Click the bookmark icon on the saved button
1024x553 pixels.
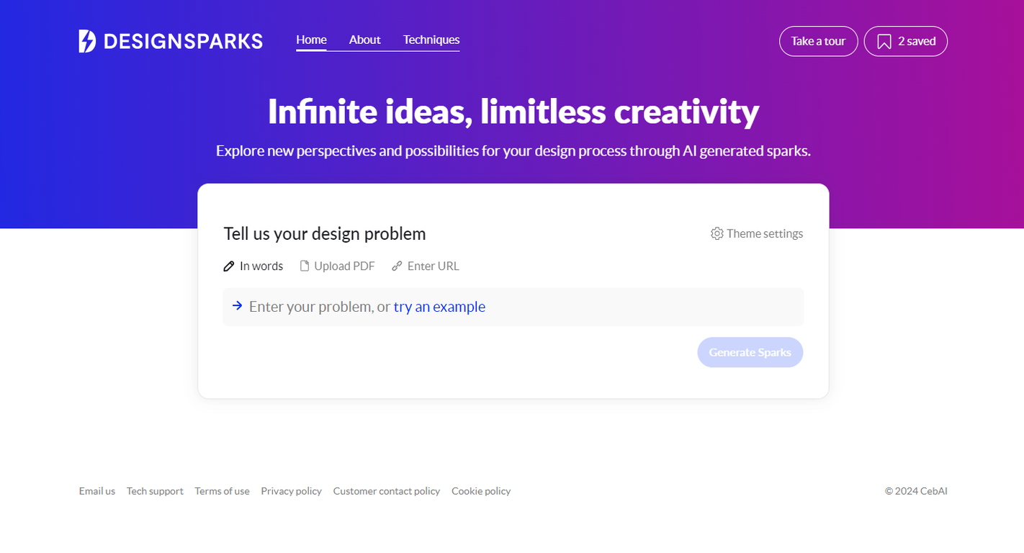tap(884, 41)
